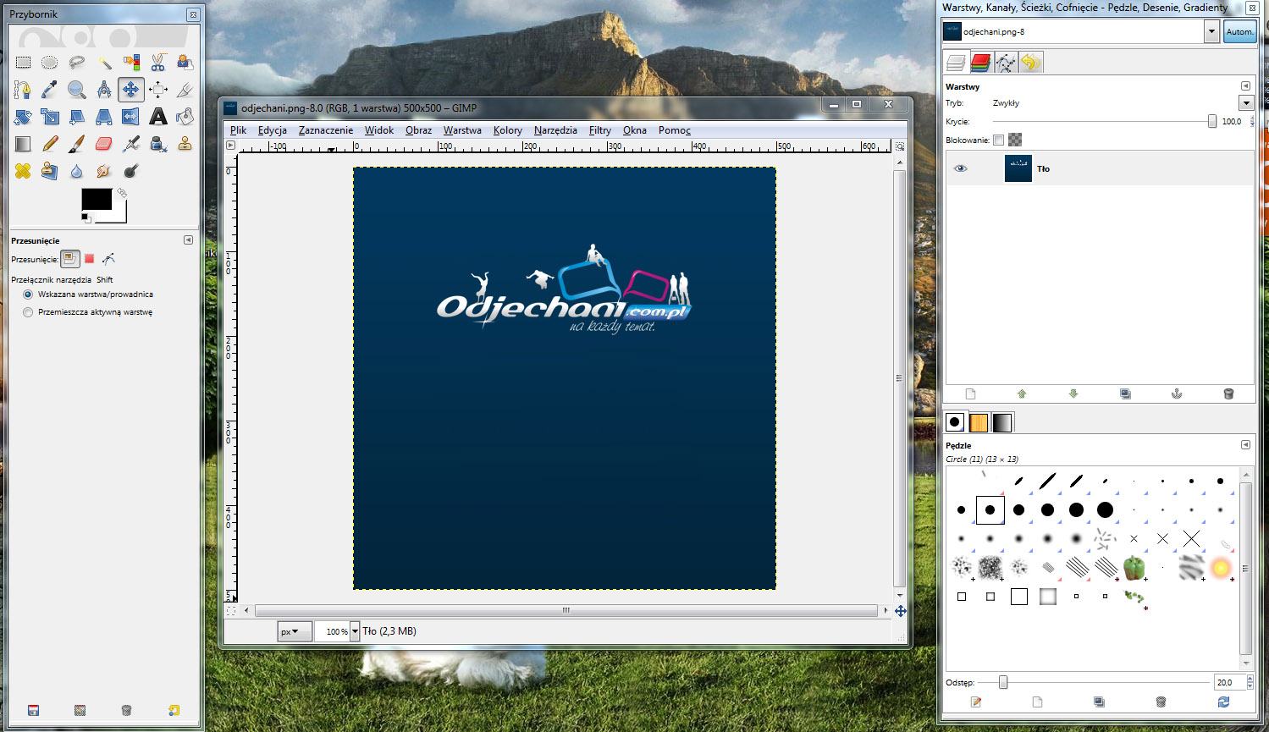Adjust the Odstęp spacing spinner arrows

1250,682
